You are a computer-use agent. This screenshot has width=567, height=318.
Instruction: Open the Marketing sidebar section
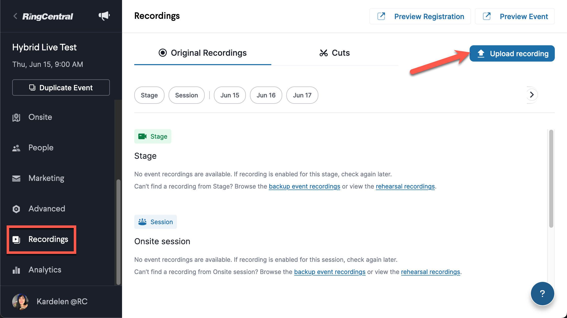(x=46, y=178)
